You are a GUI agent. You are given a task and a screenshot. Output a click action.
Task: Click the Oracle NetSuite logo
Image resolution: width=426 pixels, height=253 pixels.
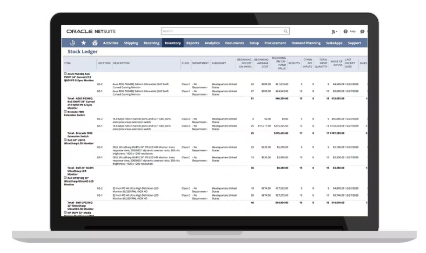click(x=91, y=32)
